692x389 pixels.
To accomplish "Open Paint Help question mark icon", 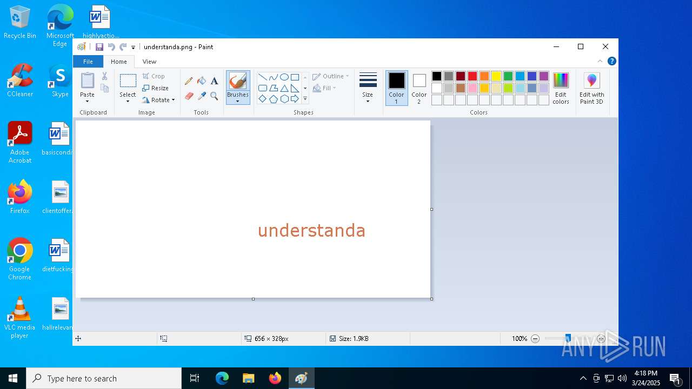I will [x=611, y=62].
